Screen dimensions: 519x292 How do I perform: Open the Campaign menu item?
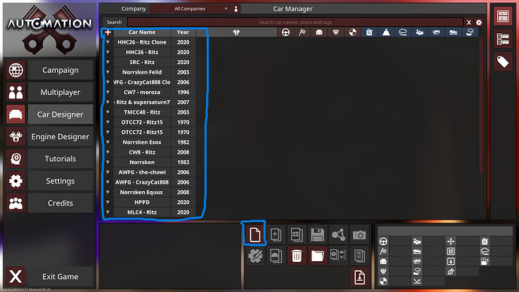click(60, 70)
